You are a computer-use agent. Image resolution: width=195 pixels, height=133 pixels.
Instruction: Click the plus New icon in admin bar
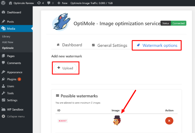(x=59, y=3)
